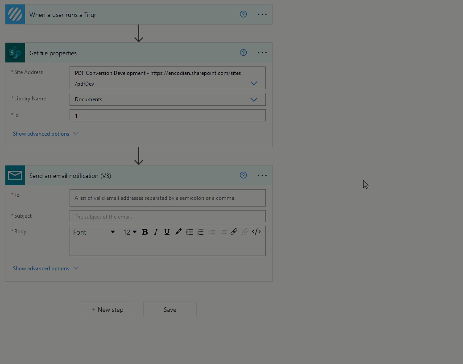Open the Font family dropdown
This screenshot has height=364, width=463.
[94, 232]
